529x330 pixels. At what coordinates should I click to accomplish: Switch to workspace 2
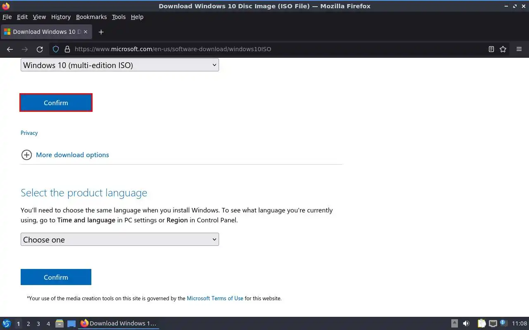pos(28,324)
